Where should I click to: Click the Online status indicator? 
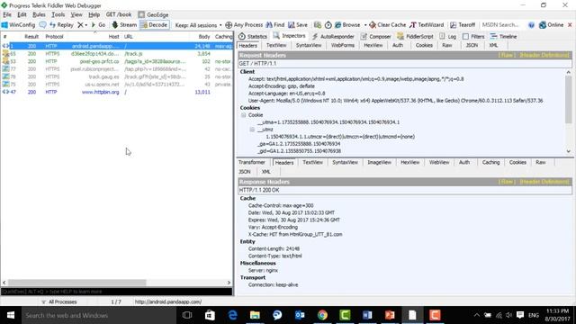coord(551,25)
